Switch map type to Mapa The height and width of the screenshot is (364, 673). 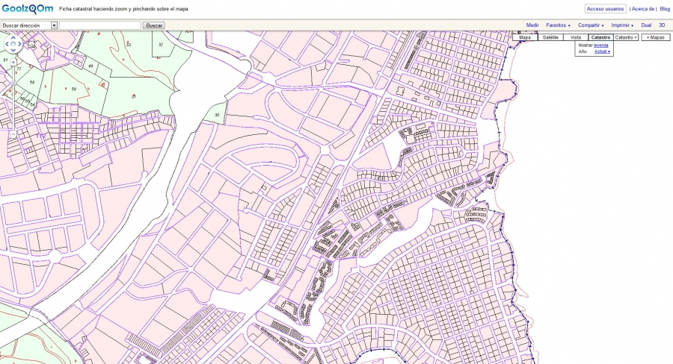click(525, 37)
